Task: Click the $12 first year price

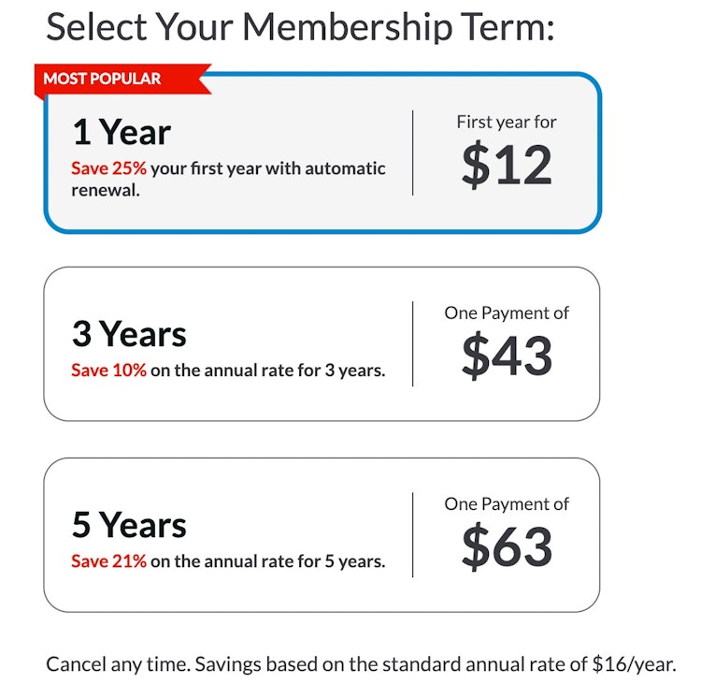Action: tap(507, 165)
